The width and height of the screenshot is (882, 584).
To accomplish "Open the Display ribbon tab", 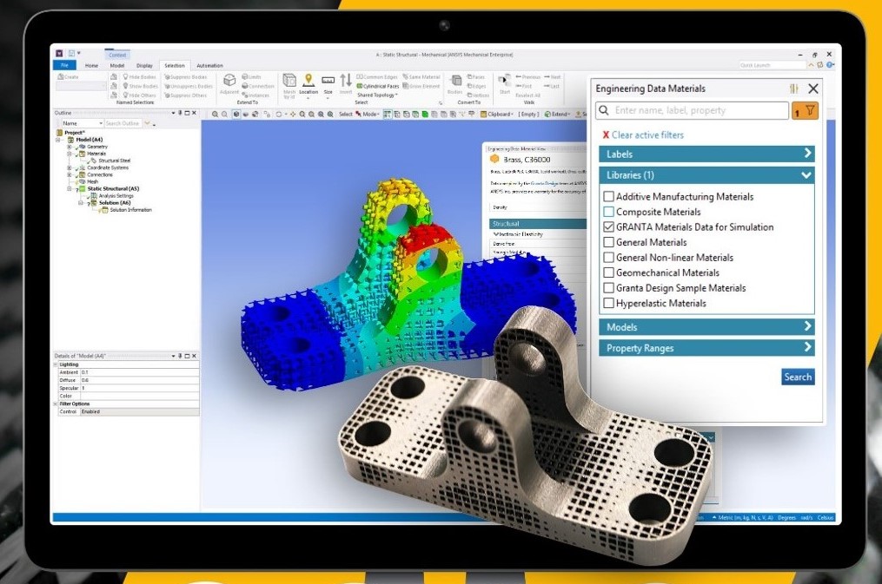I will 144,66.
